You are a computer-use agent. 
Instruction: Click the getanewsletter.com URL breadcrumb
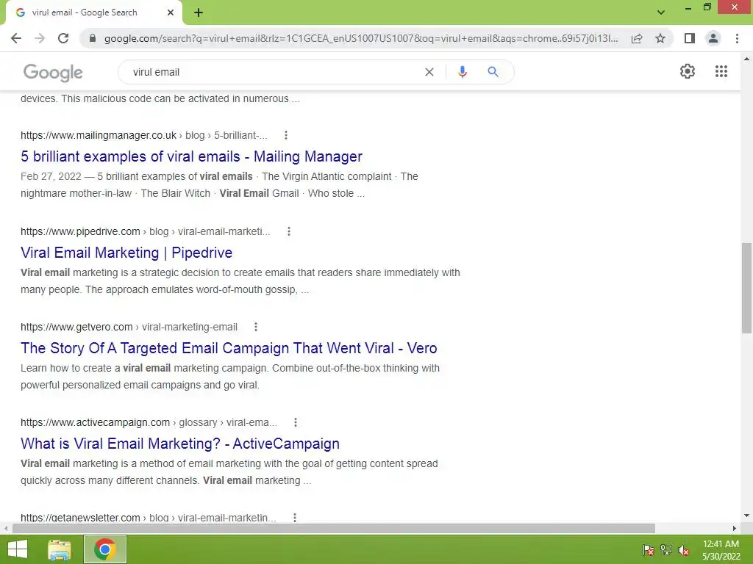tap(148, 518)
